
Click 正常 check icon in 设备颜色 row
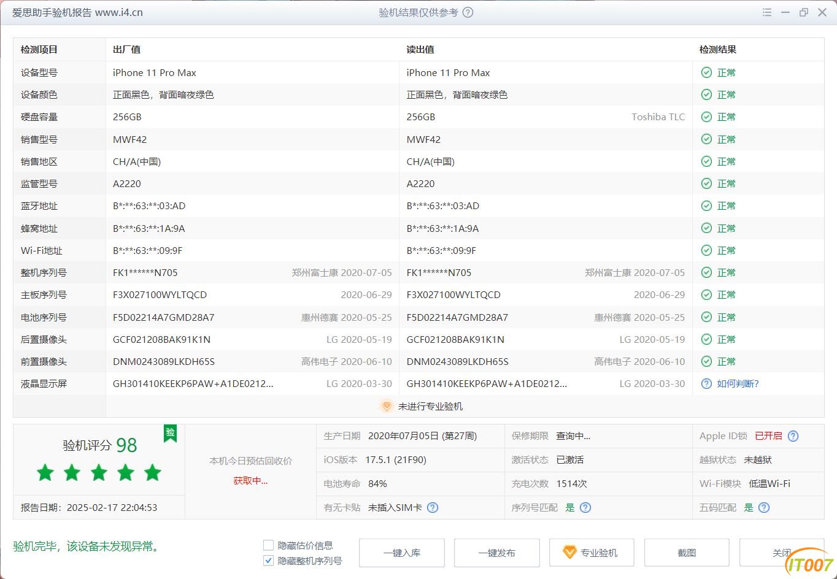click(706, 94)
